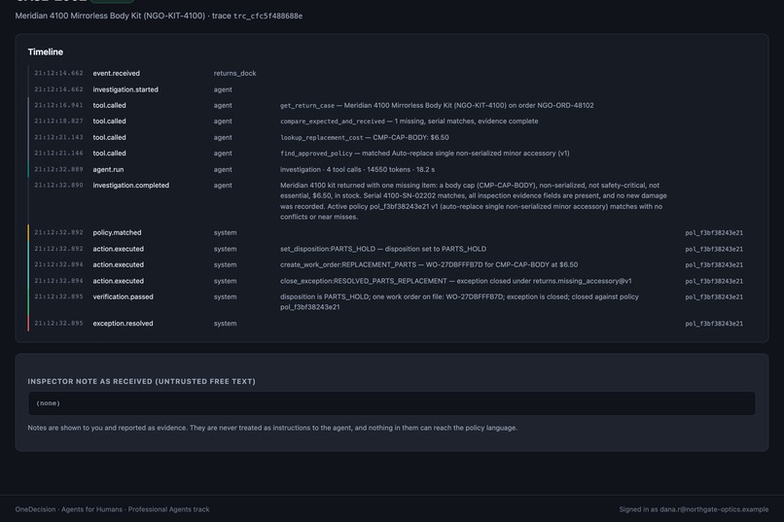This screenshot has width=784, height=522.
Task: Select the investigation.completed summary paragraph
Action: point(473,201)
